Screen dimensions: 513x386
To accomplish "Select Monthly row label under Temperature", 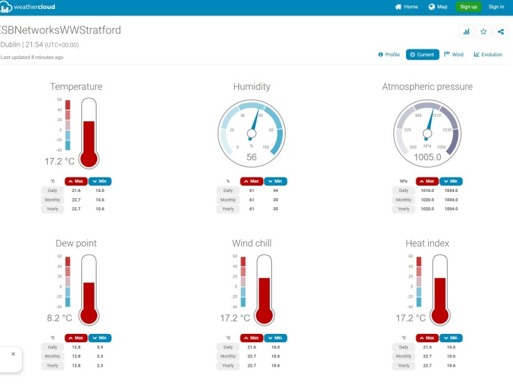I will coord(52,200).
